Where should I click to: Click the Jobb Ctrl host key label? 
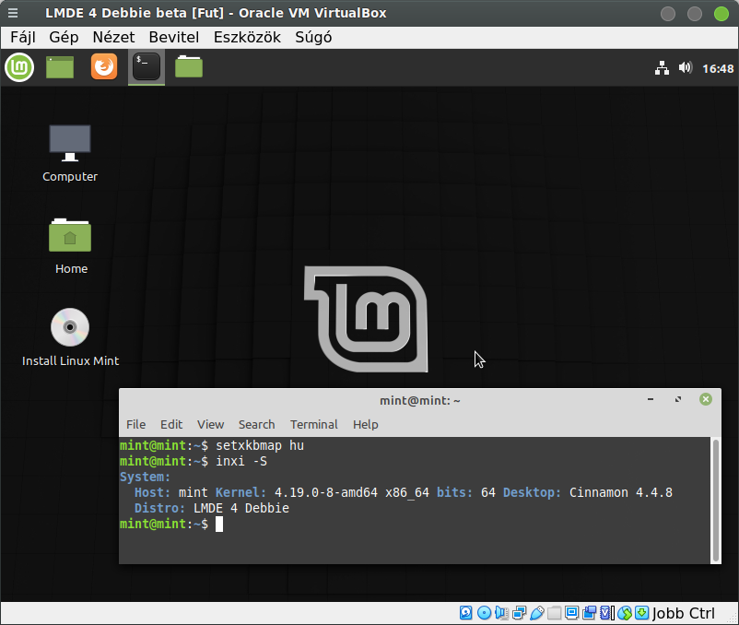coord(684,613)
